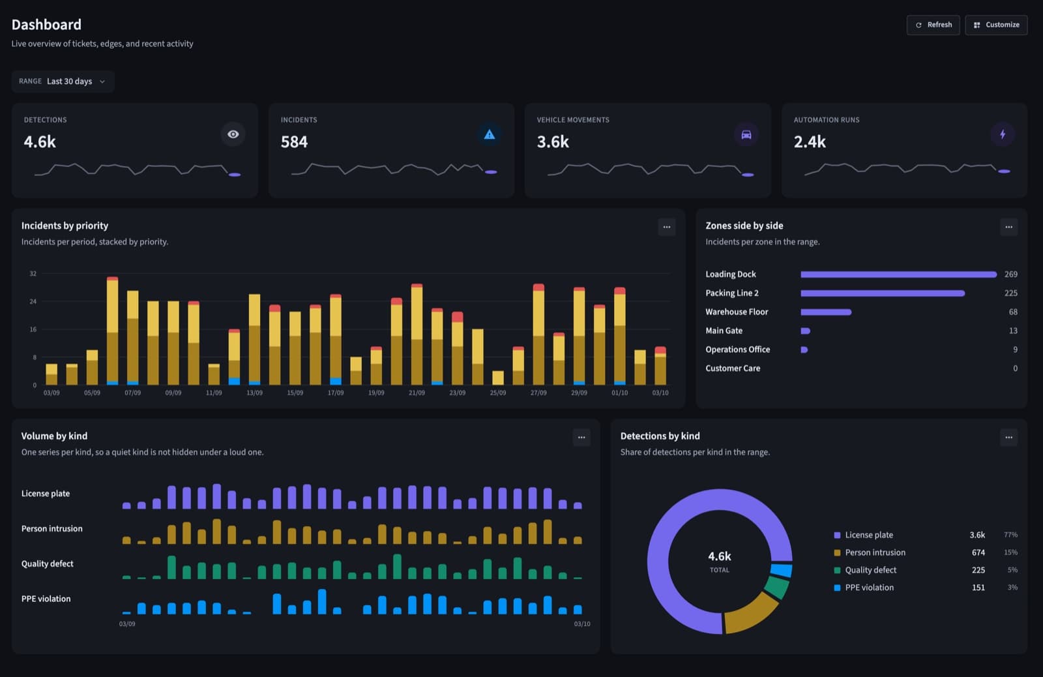This screenshot has height=677, width=1043.
Task: Click the Person intrusion legend swatch
Action: (x=837, y=552)
